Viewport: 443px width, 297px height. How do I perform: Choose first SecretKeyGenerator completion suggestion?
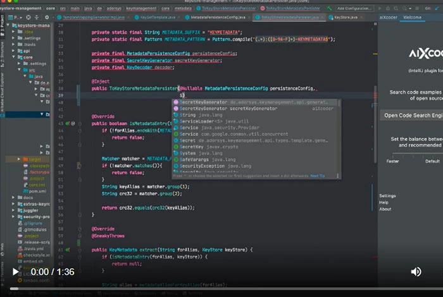click(255, 102)
